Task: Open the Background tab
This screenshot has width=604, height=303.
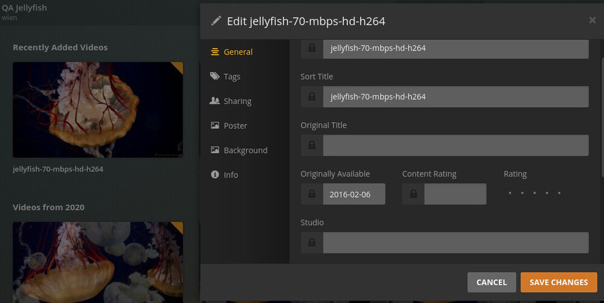Action: (x=239, y=150)
